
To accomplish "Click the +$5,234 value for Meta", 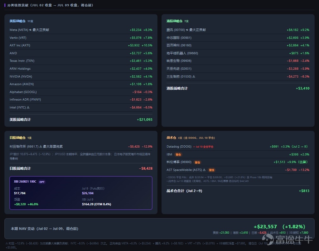I will tap(136, 30).
